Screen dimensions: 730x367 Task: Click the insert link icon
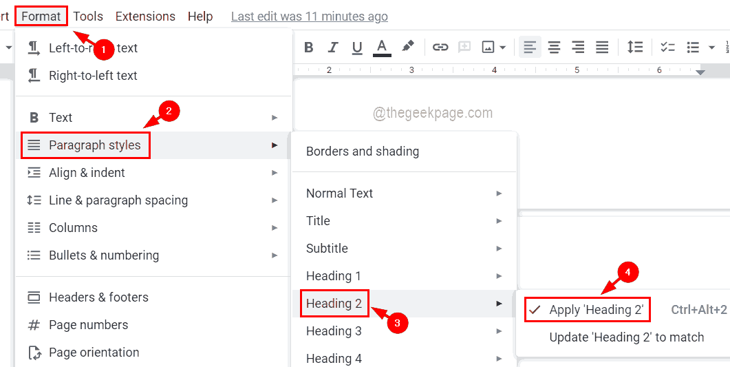[440, 47]
